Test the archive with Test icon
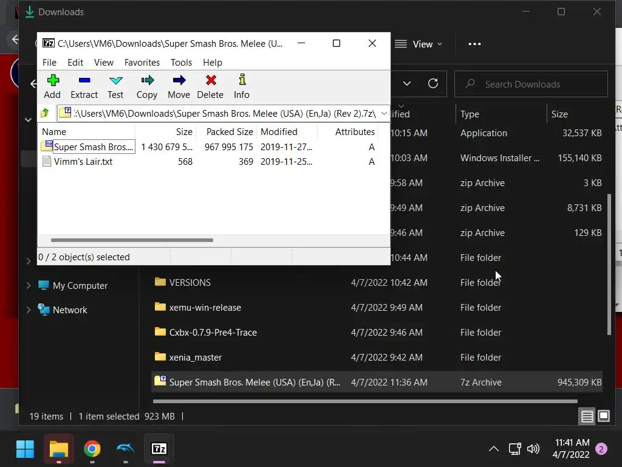 (115, 86)
